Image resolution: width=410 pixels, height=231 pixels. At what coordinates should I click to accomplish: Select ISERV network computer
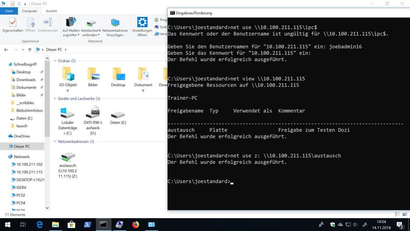point(21,187)
